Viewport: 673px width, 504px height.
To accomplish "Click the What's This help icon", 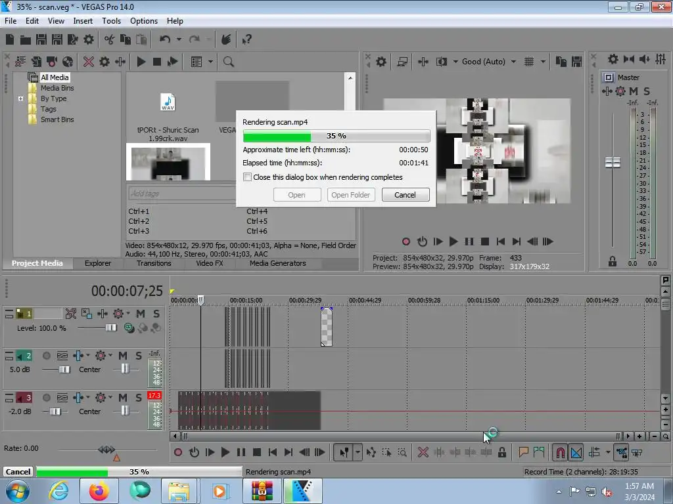I will [246, 39].
